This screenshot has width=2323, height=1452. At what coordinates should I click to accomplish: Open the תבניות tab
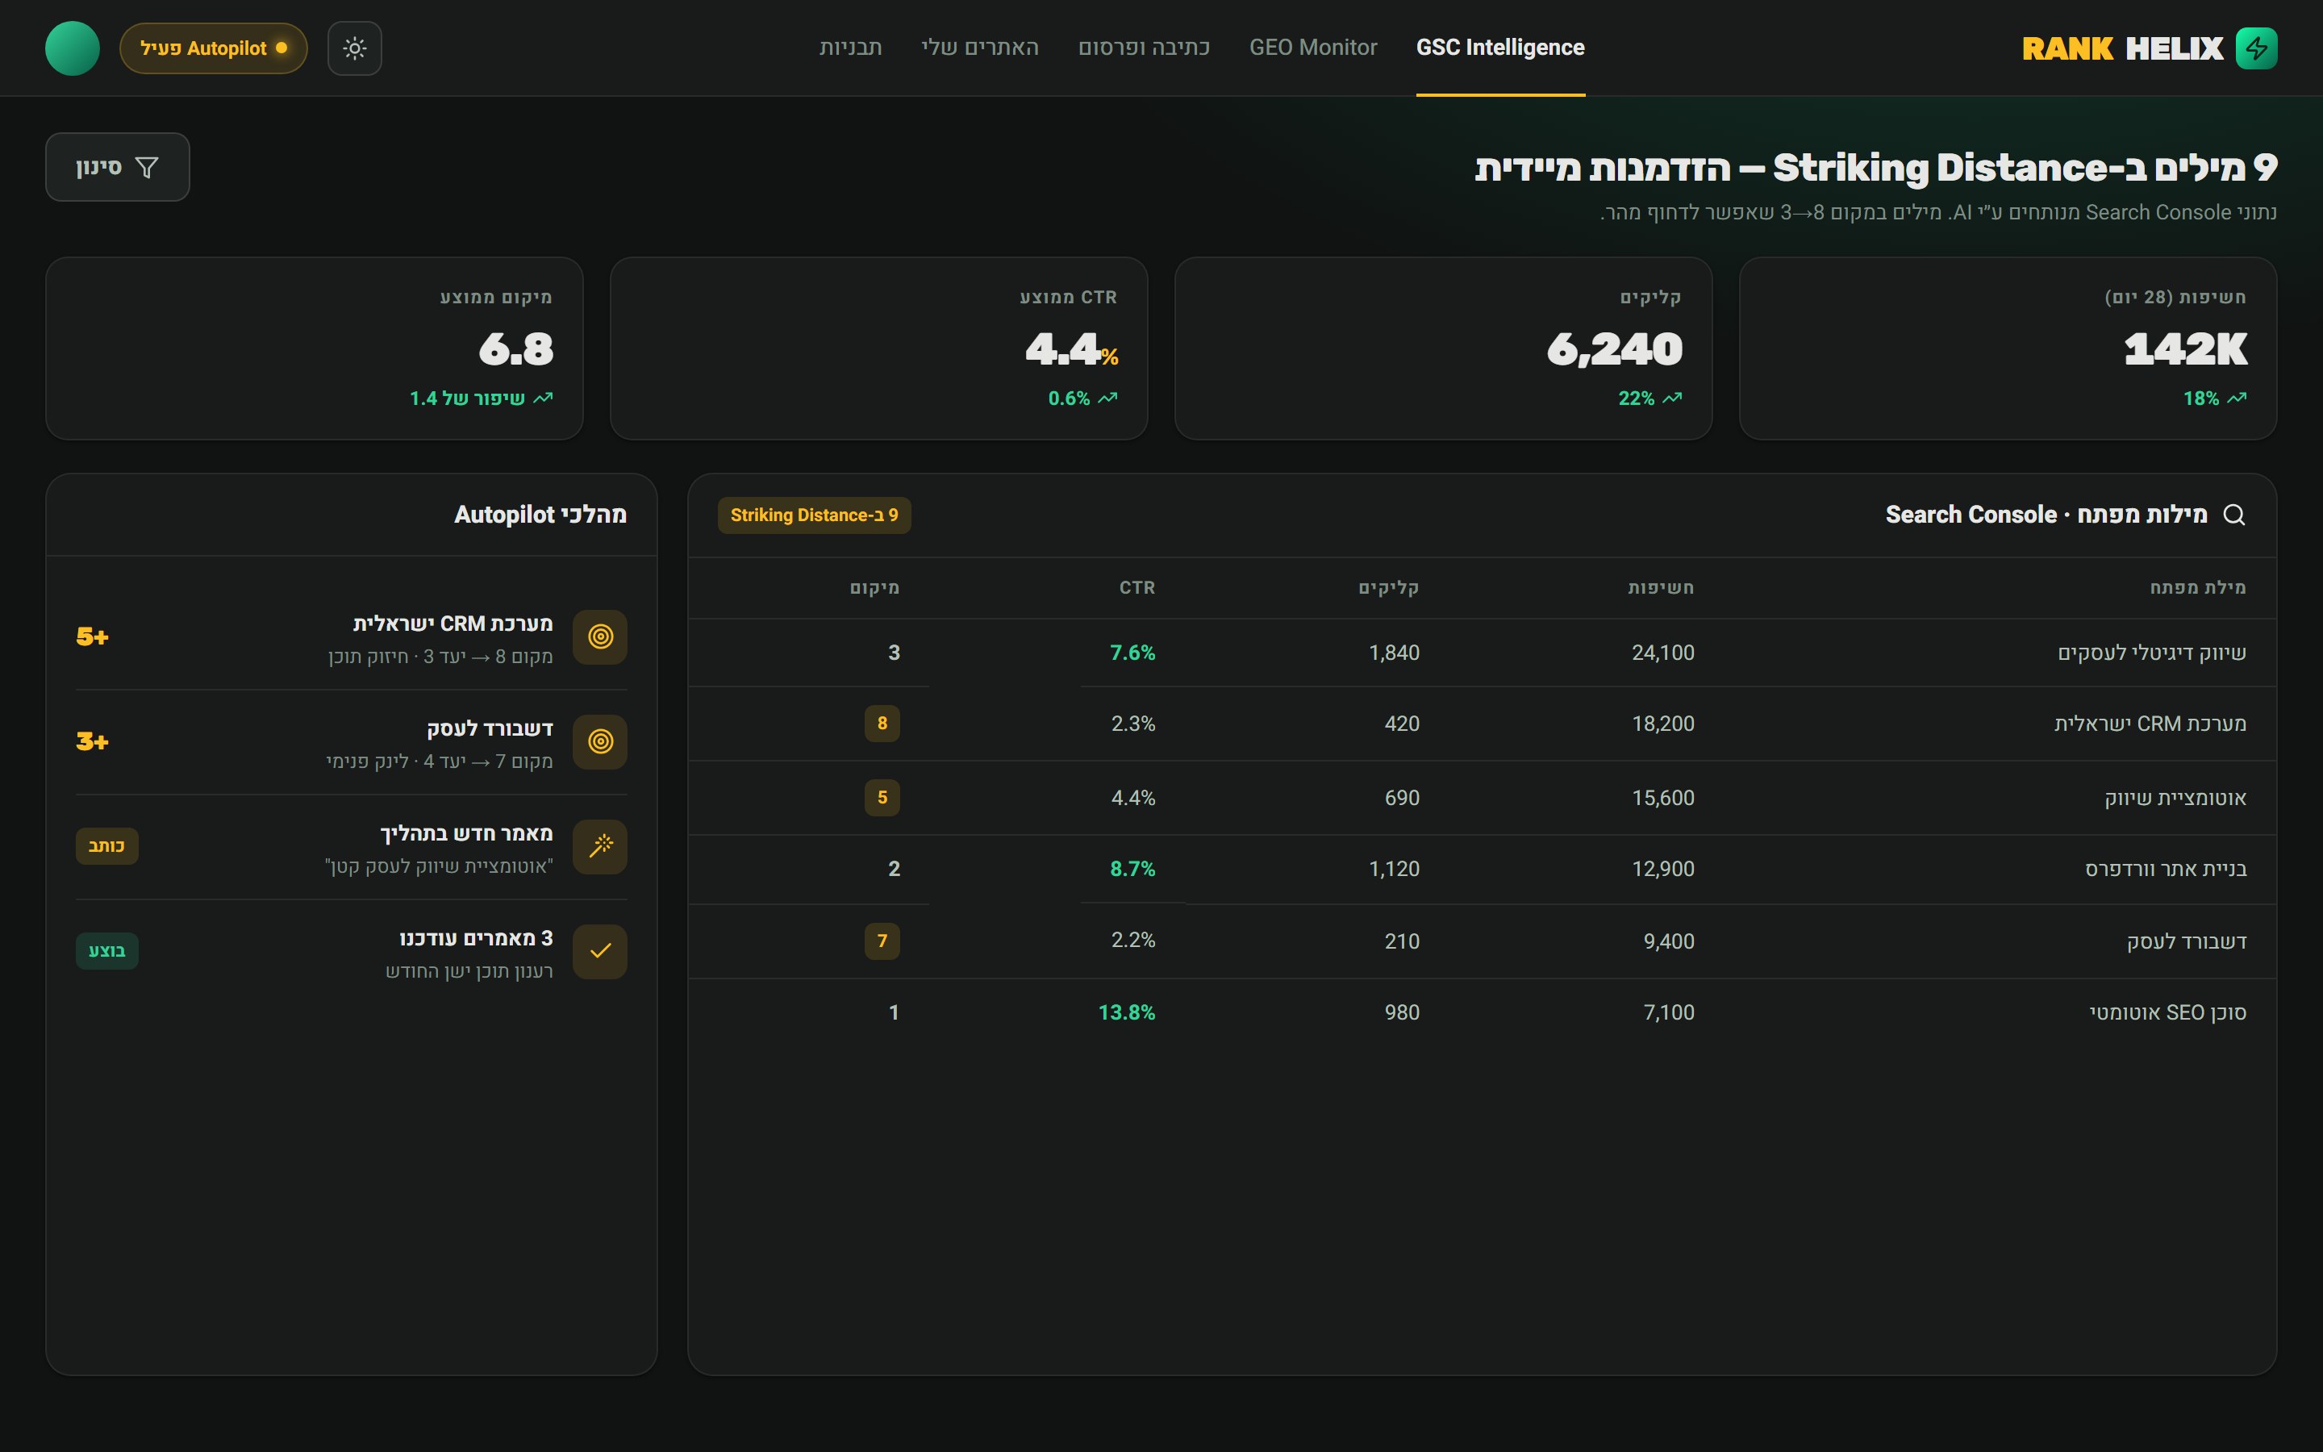point(850,47)
